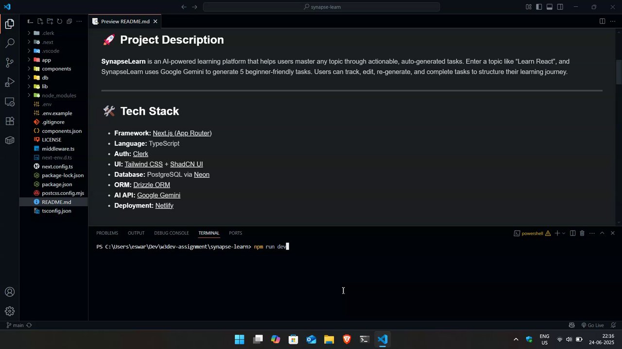Open the Google Gemini link
Screen dimensions: 622x349
(x=158, y=195)
